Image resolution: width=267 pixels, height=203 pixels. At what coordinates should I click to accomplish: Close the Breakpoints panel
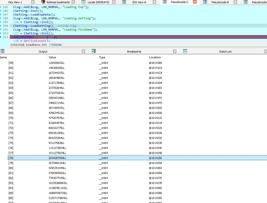coord(175,51)
